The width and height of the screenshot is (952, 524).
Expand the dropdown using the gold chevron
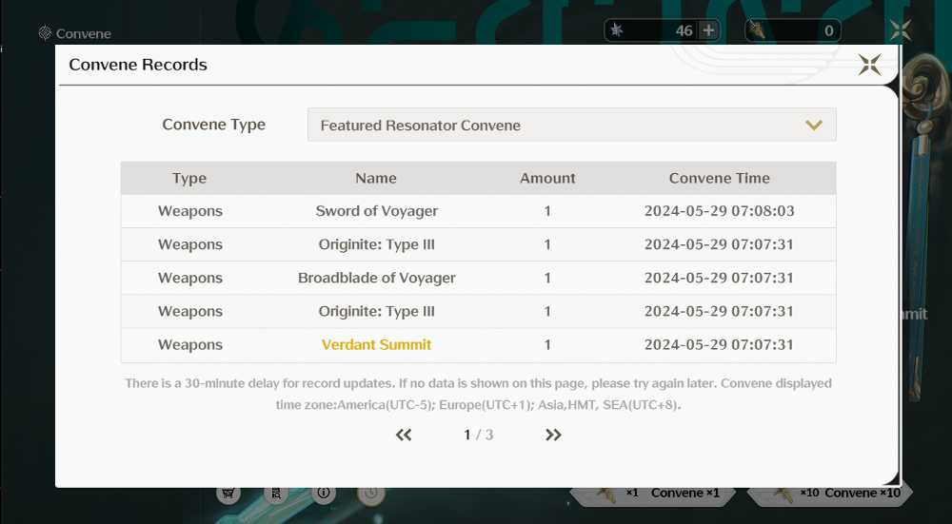(x=814, y=125)
